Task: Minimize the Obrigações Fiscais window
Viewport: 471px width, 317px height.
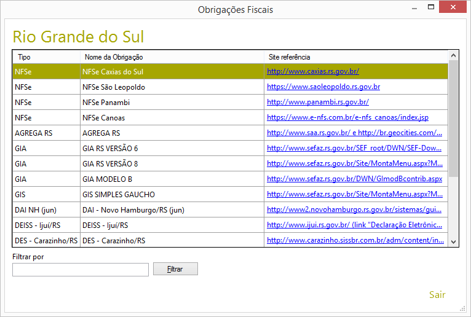Action: click(414, 9)
